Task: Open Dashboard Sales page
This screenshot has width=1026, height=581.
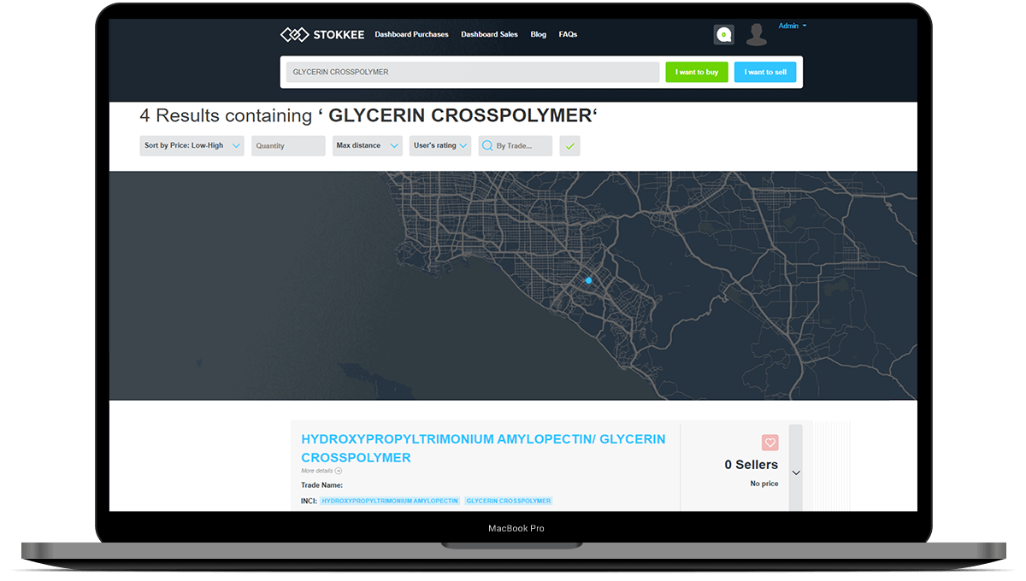Action: coord(489,35)
